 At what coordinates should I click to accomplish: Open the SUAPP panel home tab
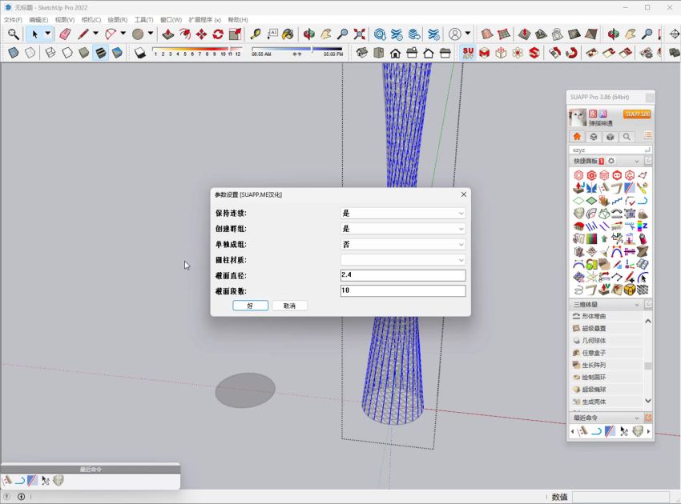(x=577, y=137)
